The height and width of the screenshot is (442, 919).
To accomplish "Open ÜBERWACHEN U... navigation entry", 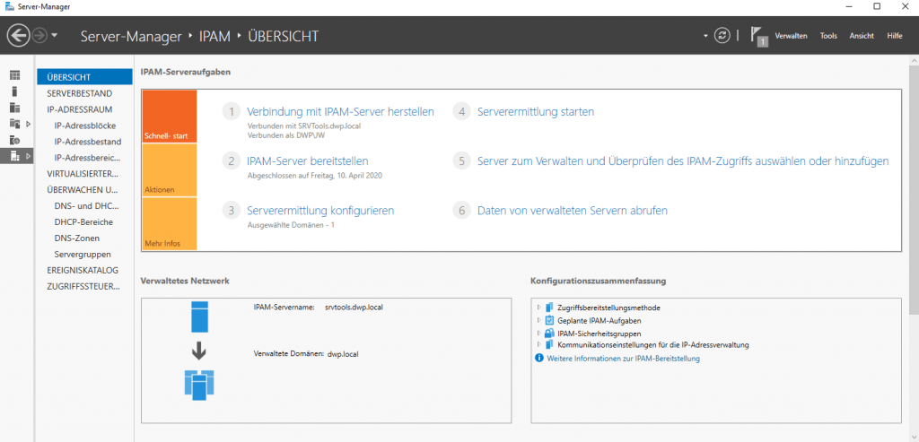I will [x=84, y=190].
